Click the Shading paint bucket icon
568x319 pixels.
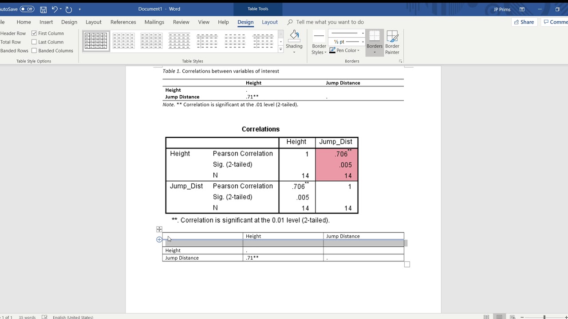point(294,35)
